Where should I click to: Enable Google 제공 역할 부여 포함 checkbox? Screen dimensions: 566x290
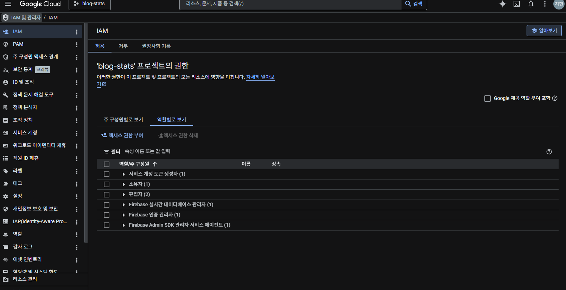point(488,99)
